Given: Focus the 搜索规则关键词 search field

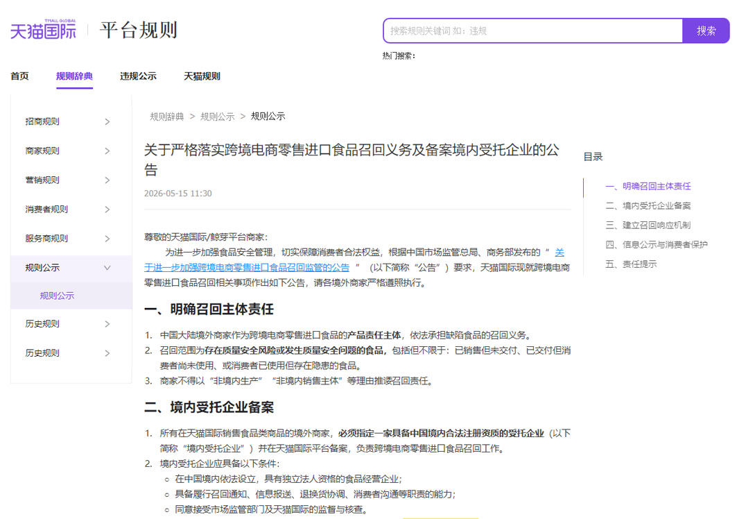Looking at the screenshot, I should pyautogui.click(x=532, y=31).
